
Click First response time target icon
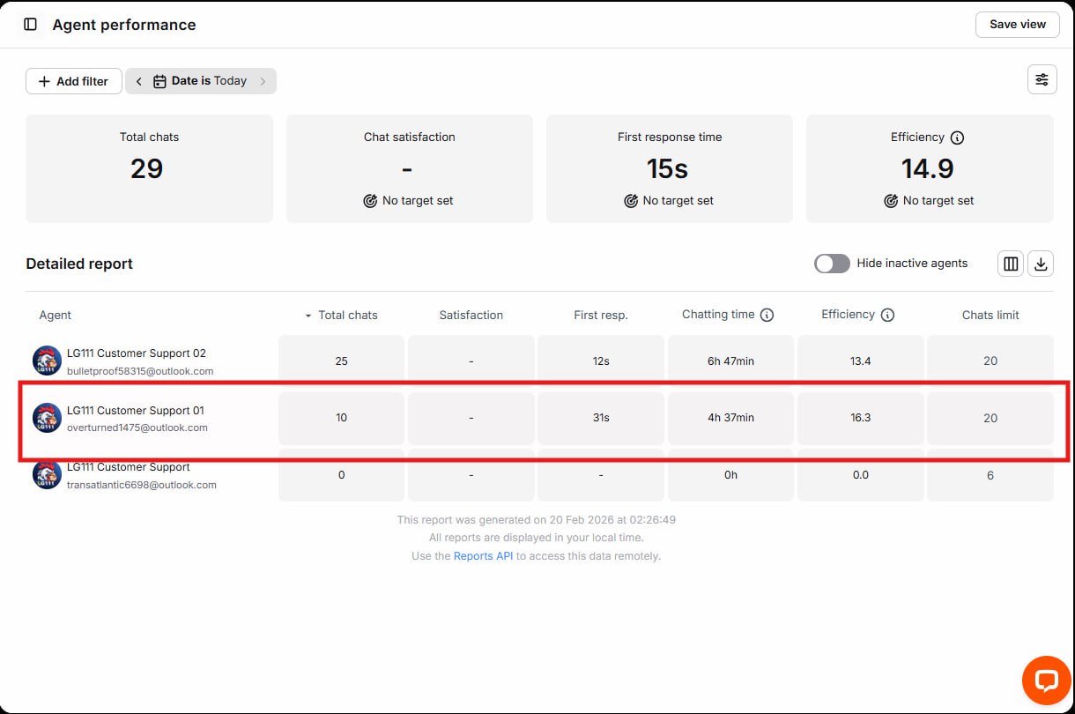click(x=631, y=201)
